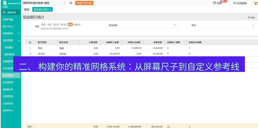Select 昨天 date filter
This screenshot has width=258, height=128.
[x=44, y=25]
